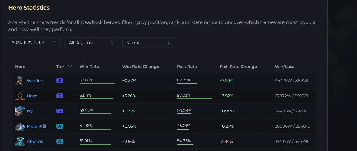Open the Haze hero link
This screenshot has width=357, height=151.
point(32,96)
